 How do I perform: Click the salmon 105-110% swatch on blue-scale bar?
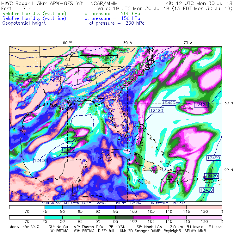pyautogui.click(x=160, y=207)
